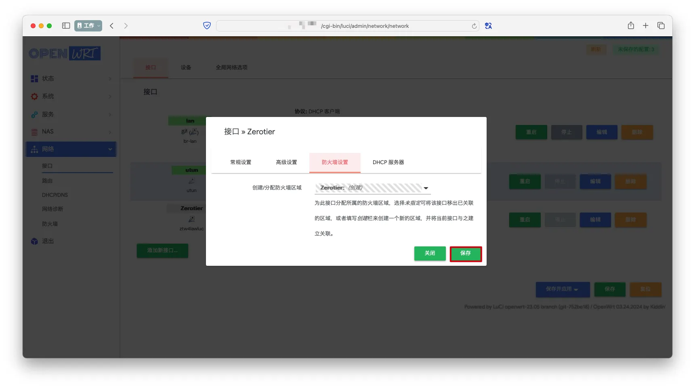695x388 pixels.
Task: Switch to the 高级设置 tab
Action: click(286, 163)
